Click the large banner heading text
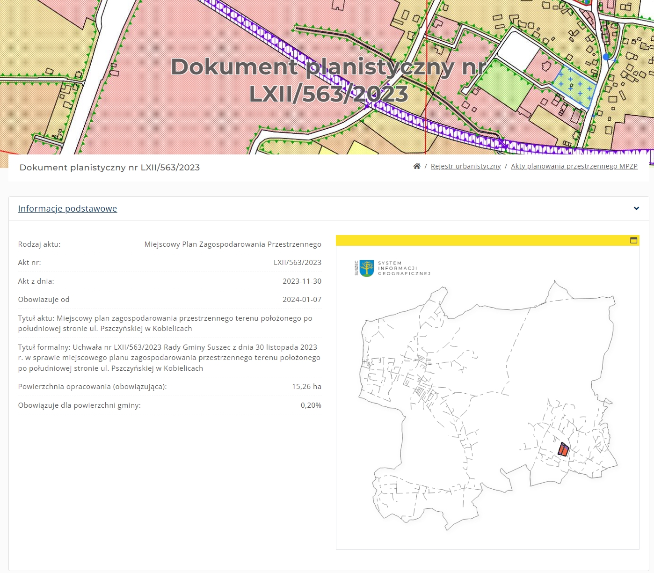This screenshot has height=573, width=654. pos(328,80)
